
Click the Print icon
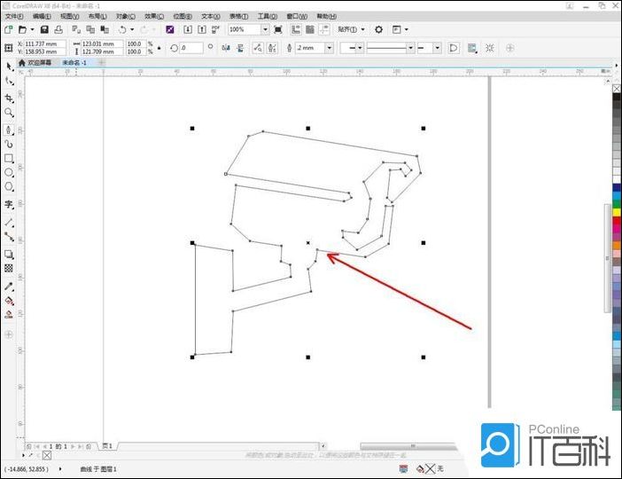pos(58,29)
